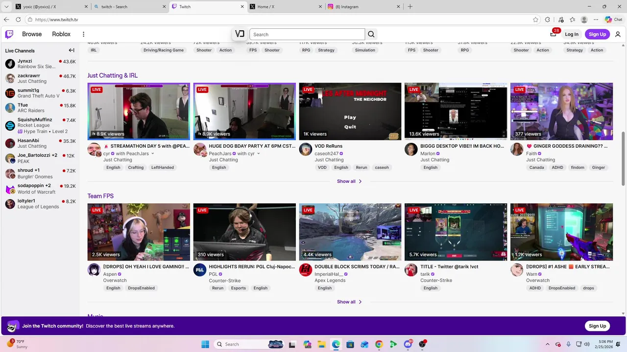This screenshot has width=627, height=352.
Task: Open Copilot Chat in Edge
Action: (x=614, y=20)
